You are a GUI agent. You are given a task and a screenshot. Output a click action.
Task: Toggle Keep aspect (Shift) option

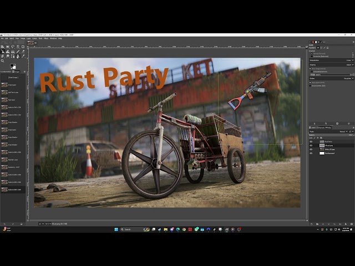point(310,83)
